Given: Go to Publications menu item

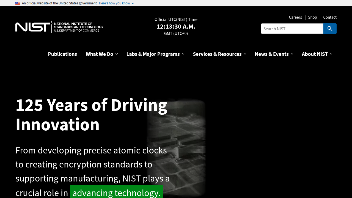Looking at the screenshot, I should 62,54.
